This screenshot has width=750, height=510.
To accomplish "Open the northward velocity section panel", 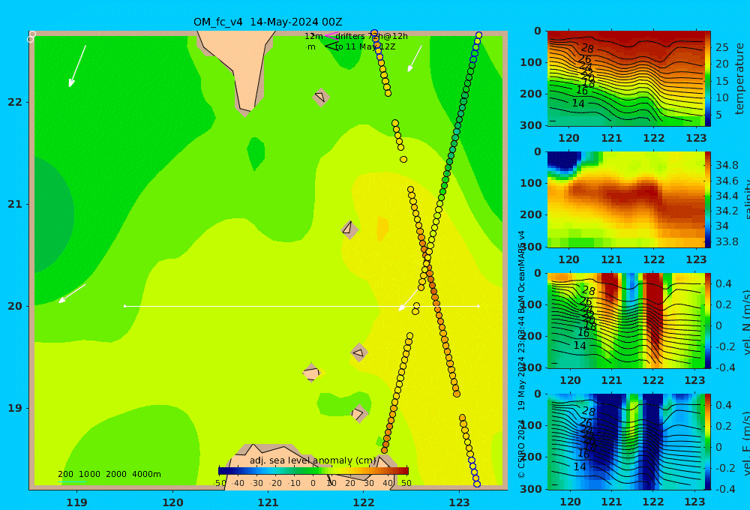I will 625,320.
